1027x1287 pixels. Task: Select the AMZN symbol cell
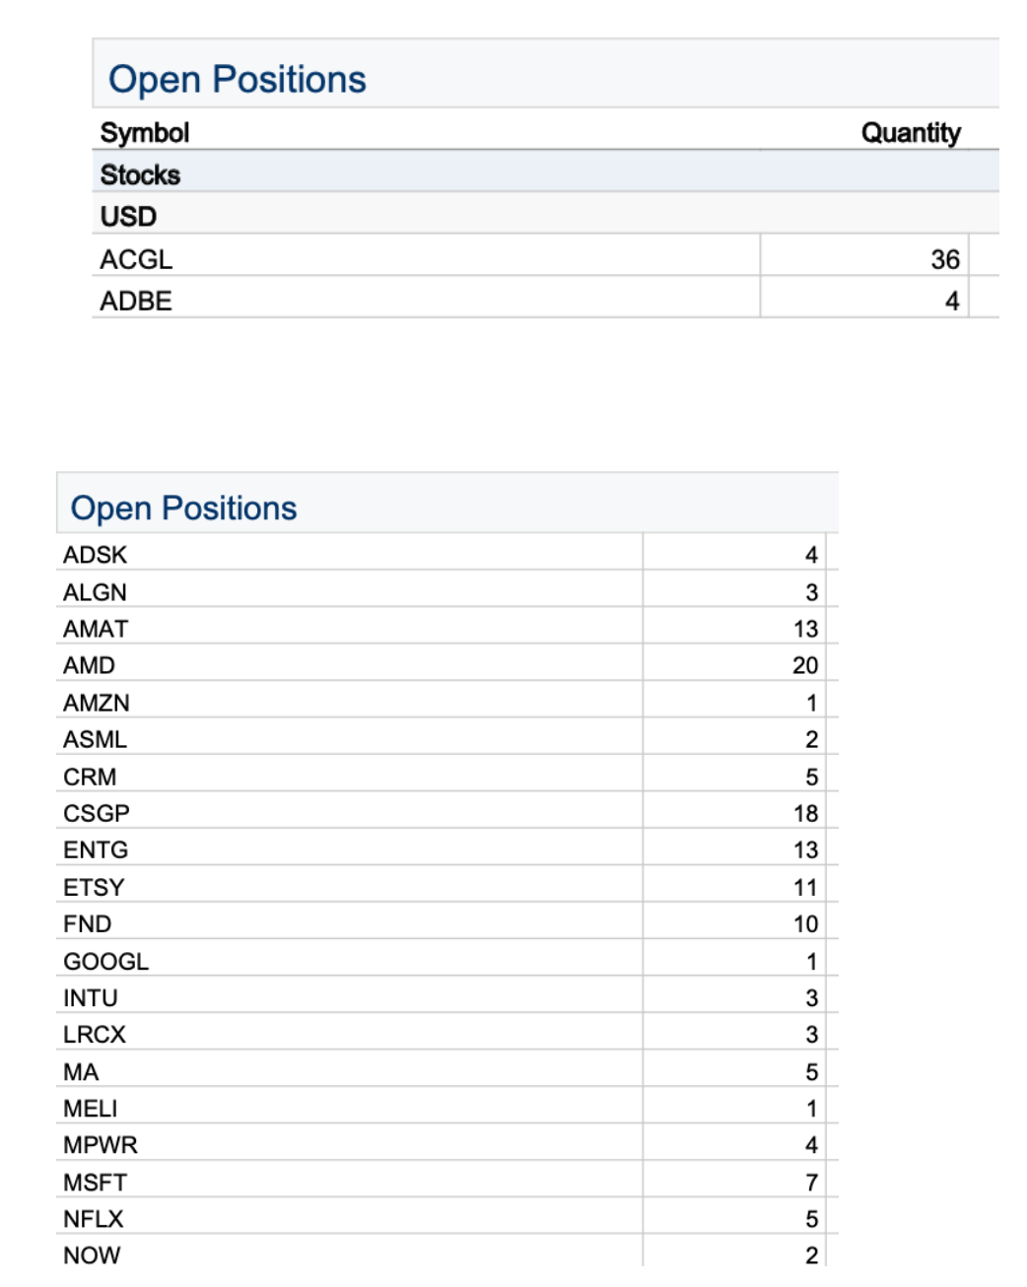97,703
